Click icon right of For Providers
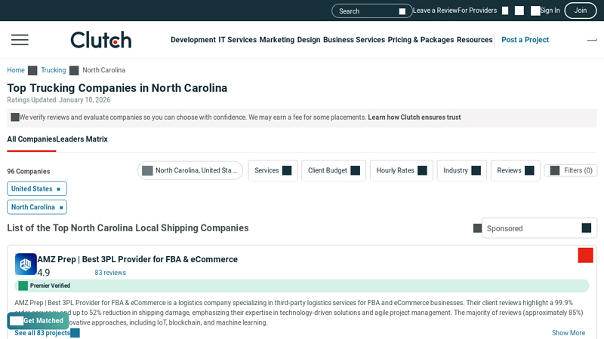604x339 pixels. (505, 11)
